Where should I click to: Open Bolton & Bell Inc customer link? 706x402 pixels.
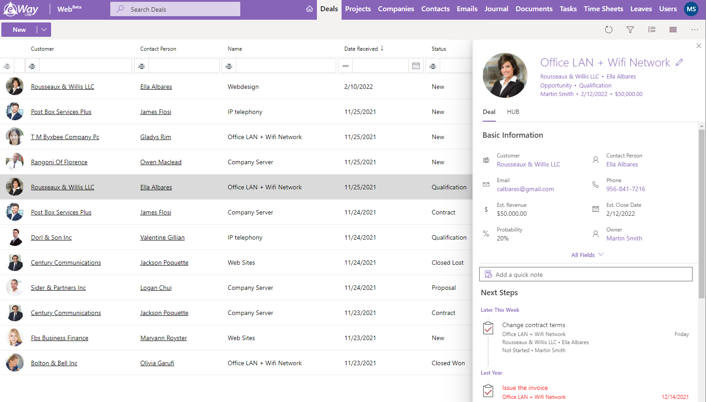[54, 363]
